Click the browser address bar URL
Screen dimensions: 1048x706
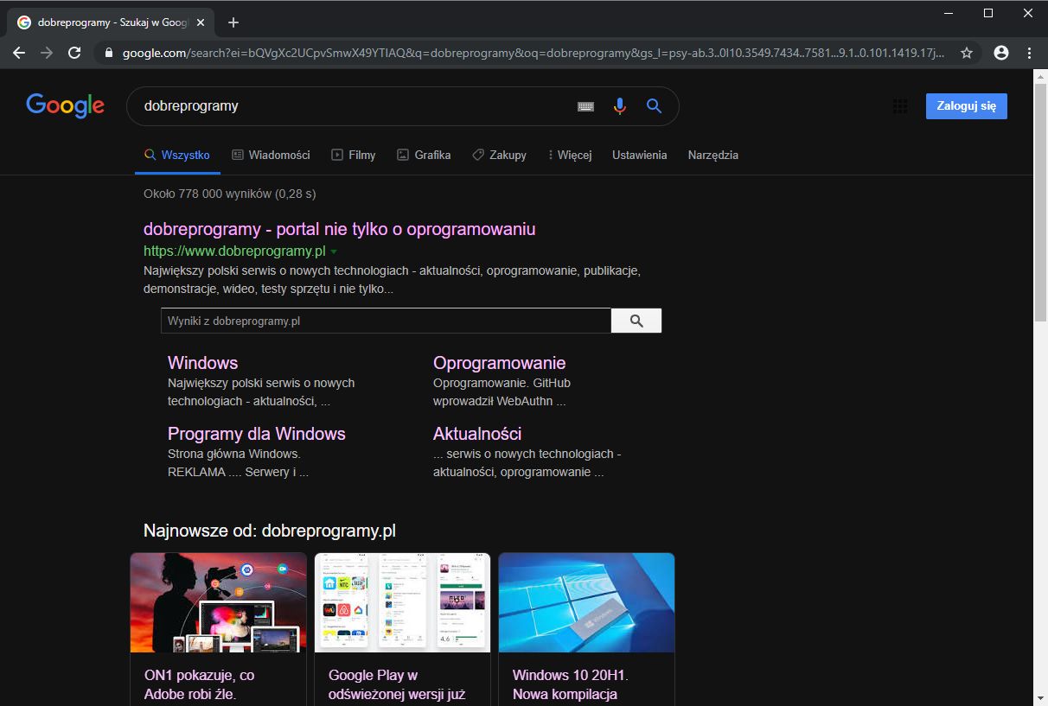click(534, 53)
